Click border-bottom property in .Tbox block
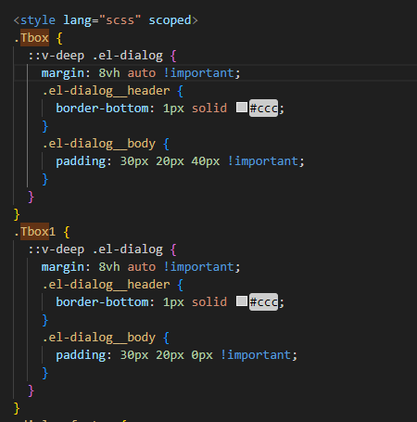This screenshot has height=422, width=417. (x=102, y=109)
